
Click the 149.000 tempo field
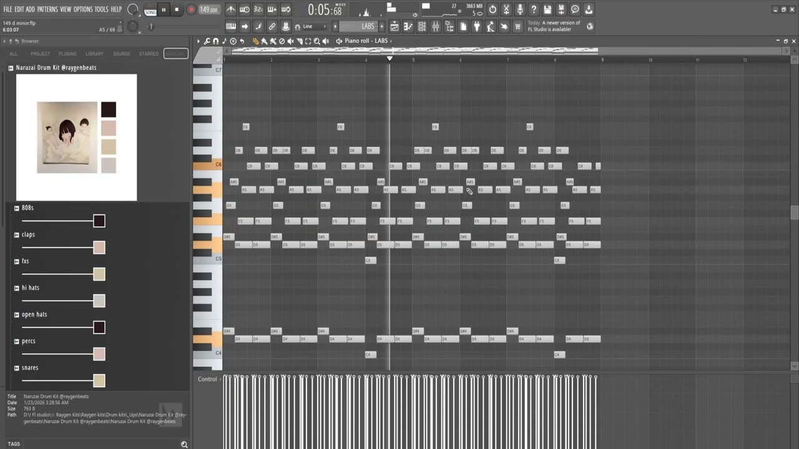point(209,9)
